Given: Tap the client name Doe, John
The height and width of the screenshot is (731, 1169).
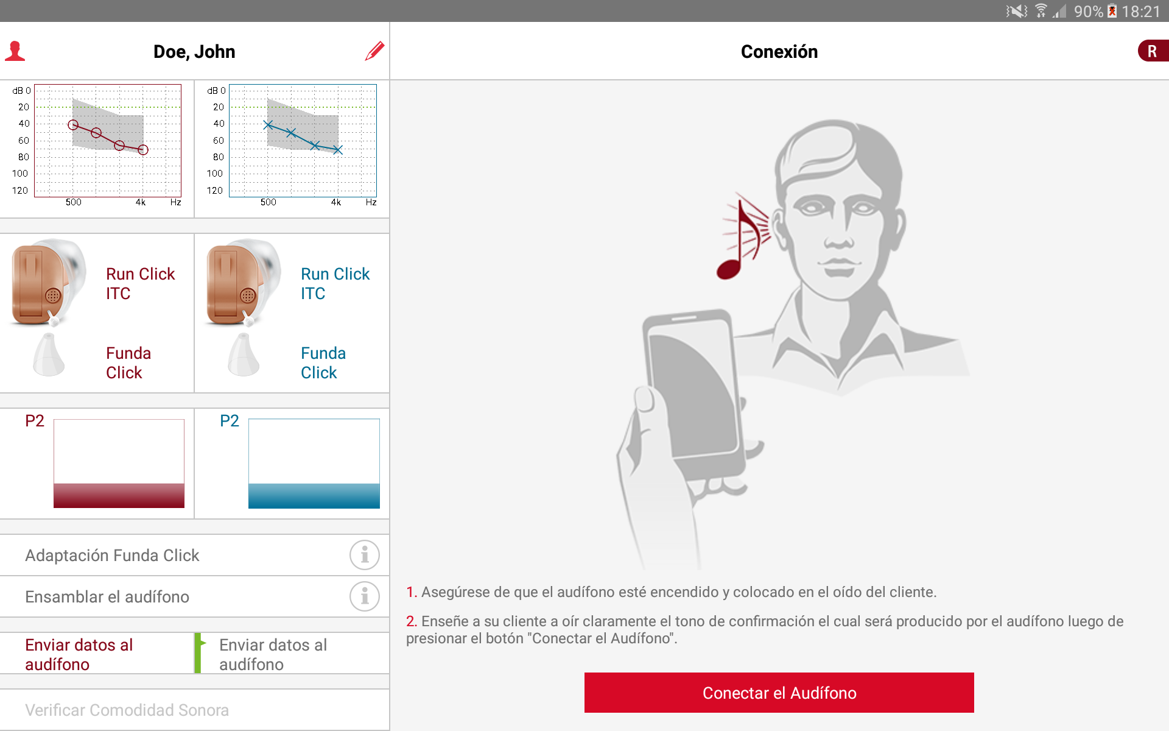Looking at the screenshot, I should click(194, 52).
